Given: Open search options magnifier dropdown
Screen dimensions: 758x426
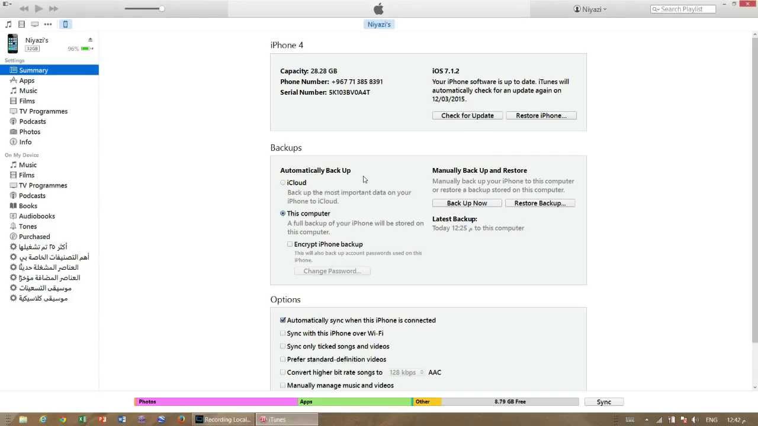Looking at the screenshot, I should tap(656, 9).
